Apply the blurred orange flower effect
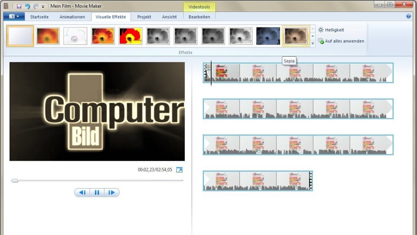The height and width of the screenshot is (235, 417). coord(48,36)
